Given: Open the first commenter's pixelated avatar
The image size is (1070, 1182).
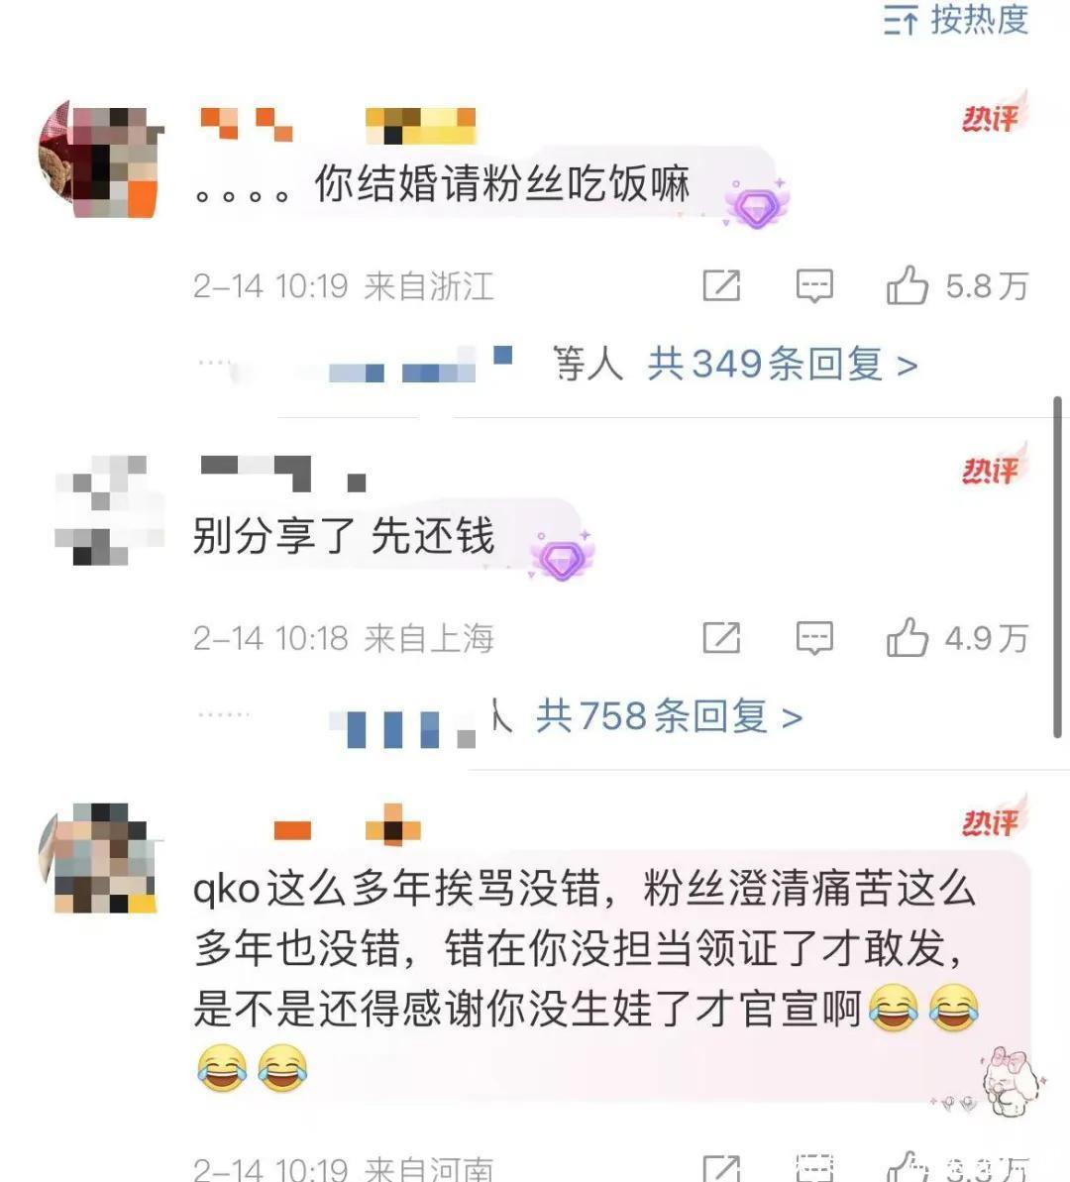Looking at the screenshot, I should tap(101, 160).
